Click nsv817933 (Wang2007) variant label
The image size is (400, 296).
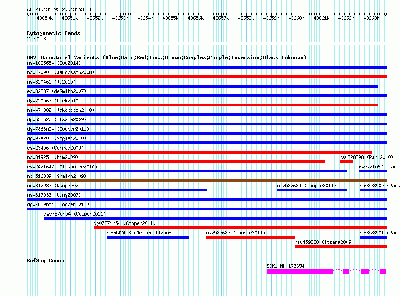point(54,195)
